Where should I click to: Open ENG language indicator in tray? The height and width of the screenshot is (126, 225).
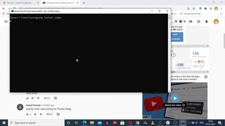(x=201, y=123)
